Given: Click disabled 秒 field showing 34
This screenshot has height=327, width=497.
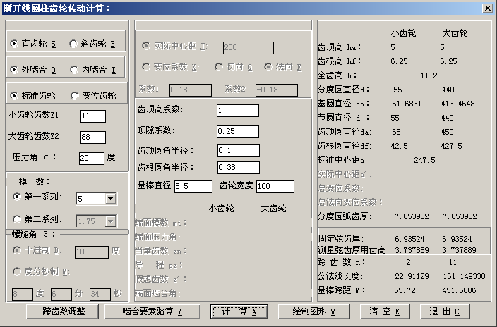Looking at the screenshot, I should pos(100,295).
